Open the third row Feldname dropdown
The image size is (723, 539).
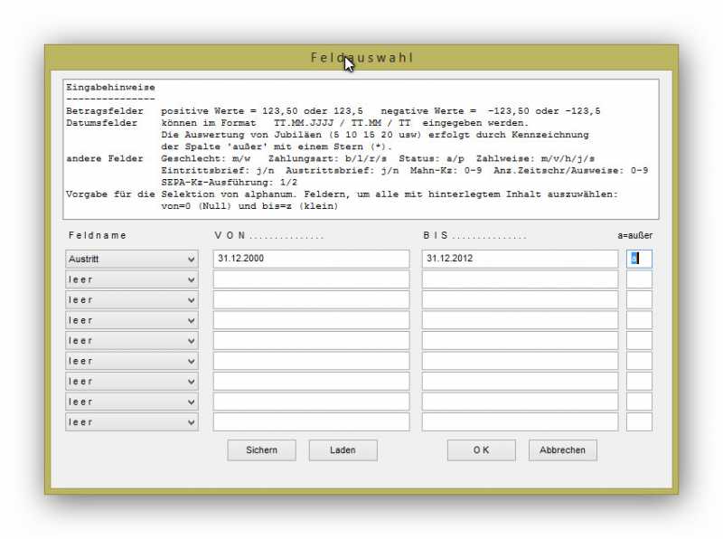[132, 299]
